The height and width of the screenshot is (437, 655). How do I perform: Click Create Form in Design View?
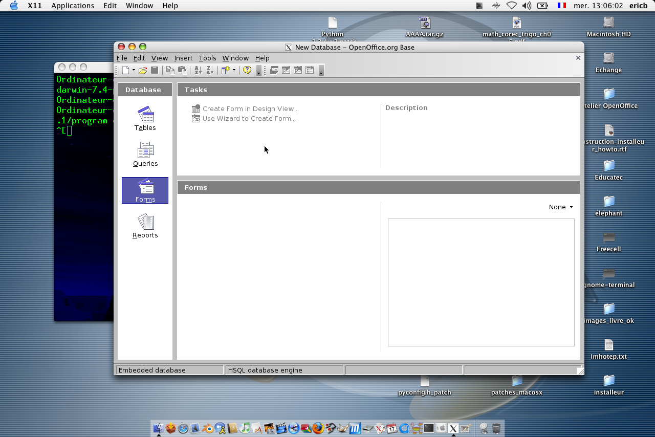coord(245,108)
